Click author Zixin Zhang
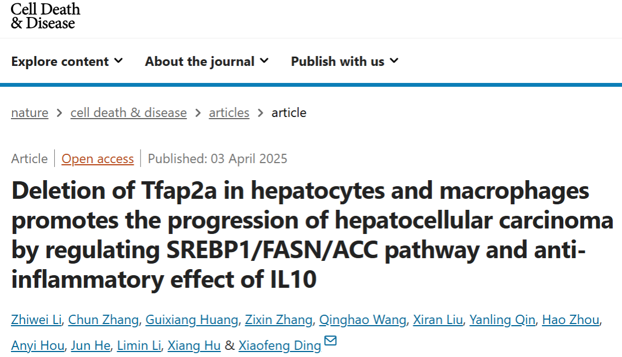 click(278, 320)
